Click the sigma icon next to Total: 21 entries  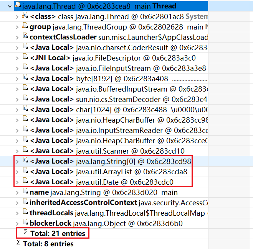click(x=25, y=232)
